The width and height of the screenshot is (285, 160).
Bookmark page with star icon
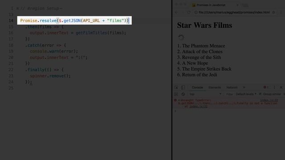click(x=273, y=12)
